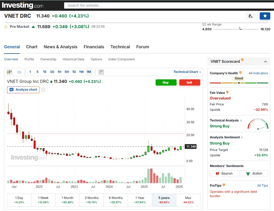Click the info icon beside Analyze chart
This screenshot has width=274, height=211.
click(43, 90)
